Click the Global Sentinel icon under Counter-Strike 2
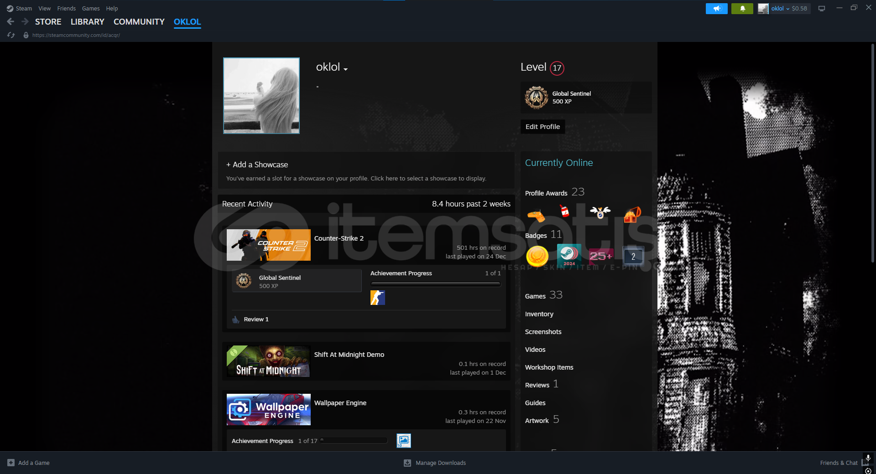 click(x=244, y=281)
